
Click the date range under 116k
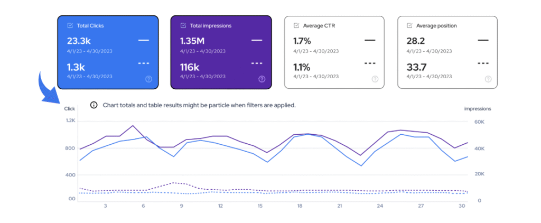(x=203, y=76)
